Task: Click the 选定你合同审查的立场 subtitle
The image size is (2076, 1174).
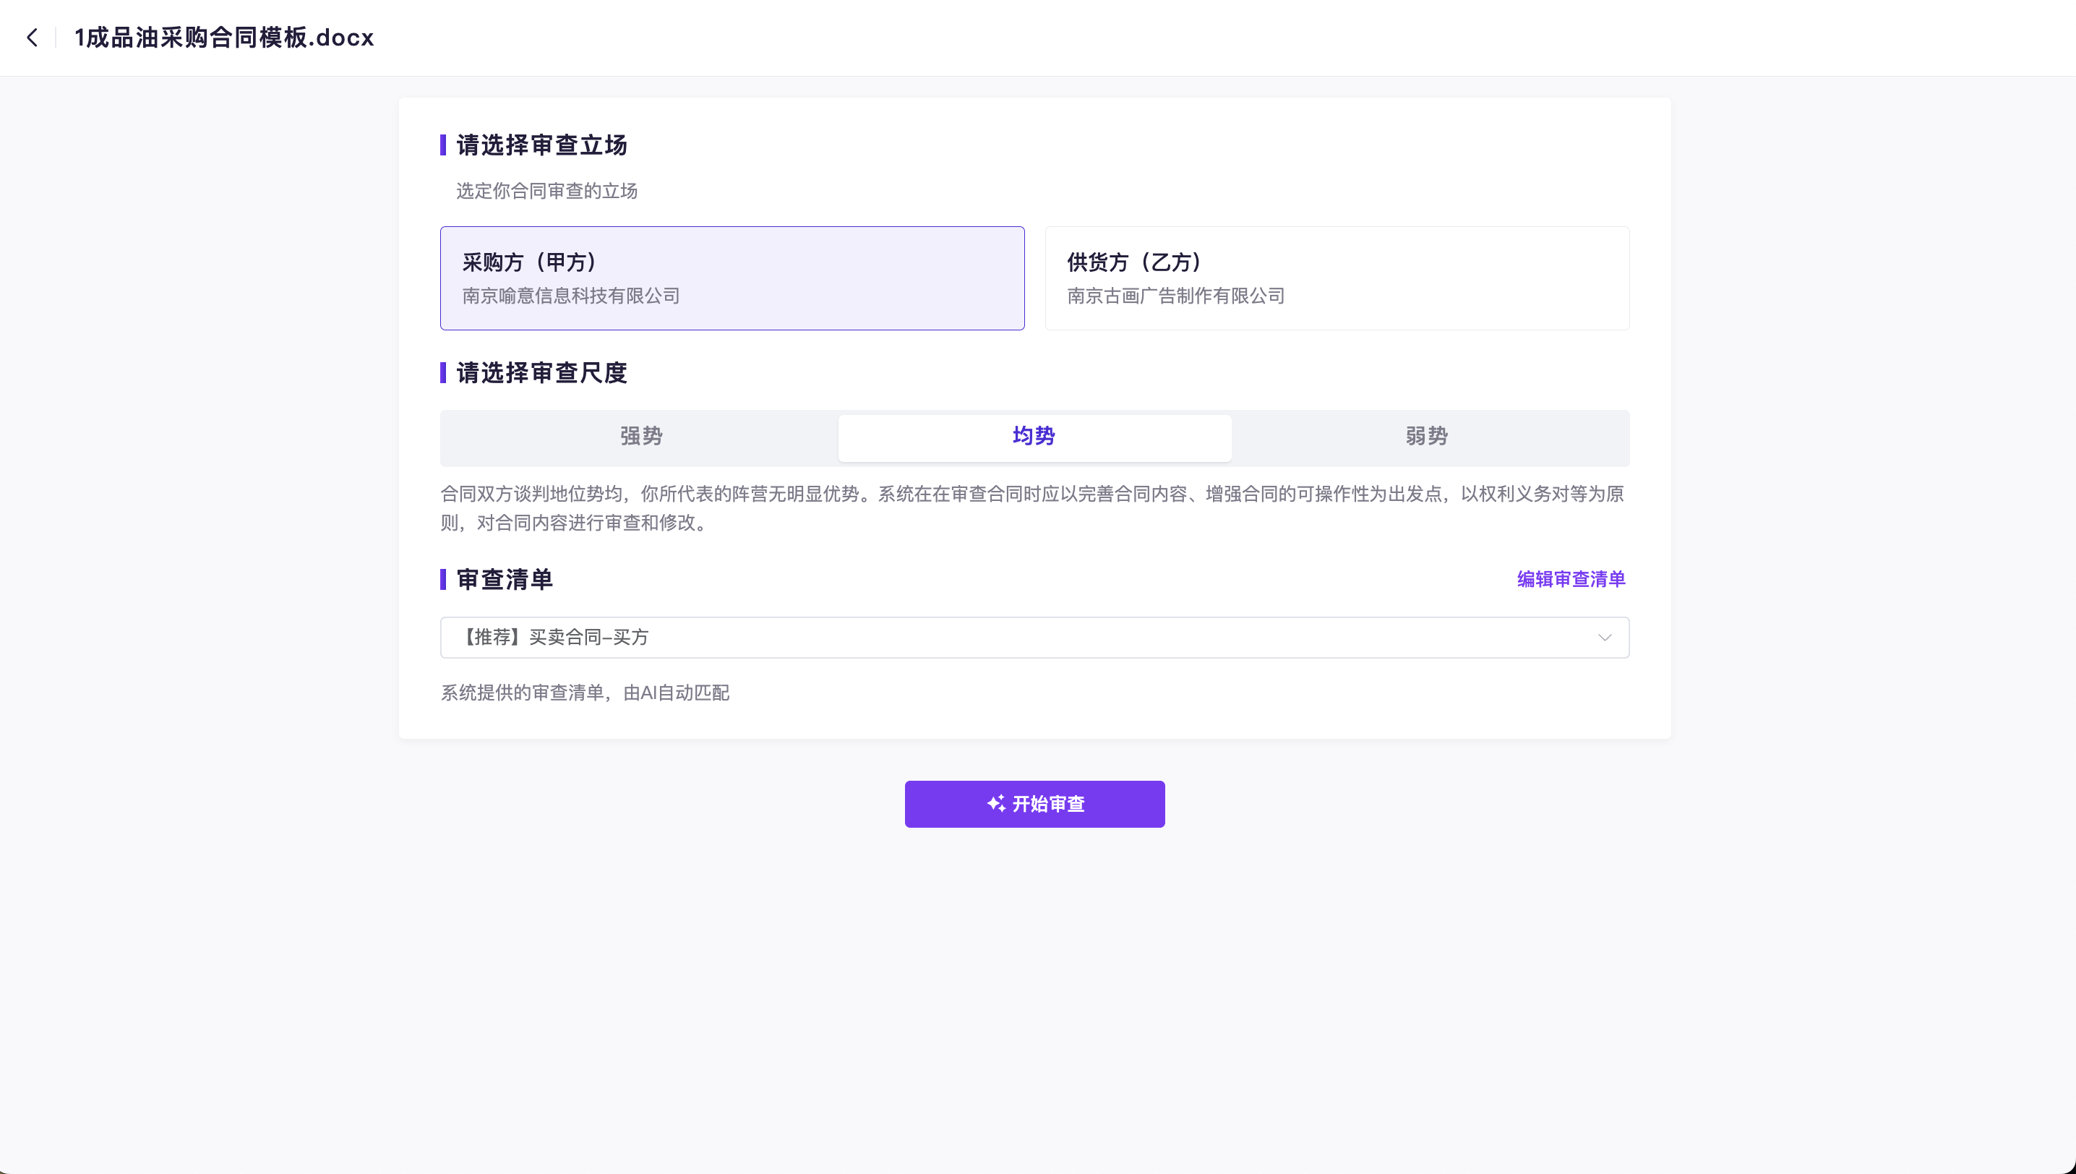Action: click(546, 191)
